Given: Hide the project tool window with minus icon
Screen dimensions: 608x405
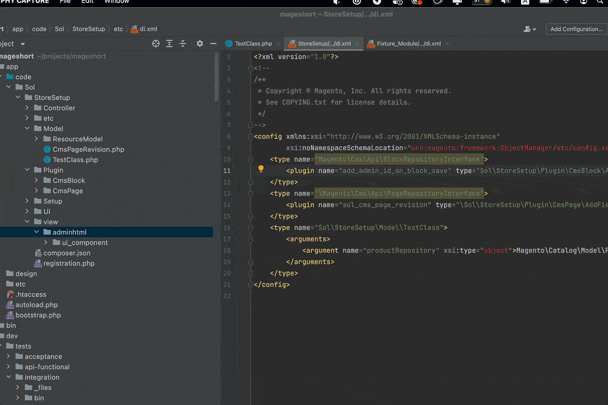Looking at the screenshot, I should pyautogui.click(x=213, y=44).
